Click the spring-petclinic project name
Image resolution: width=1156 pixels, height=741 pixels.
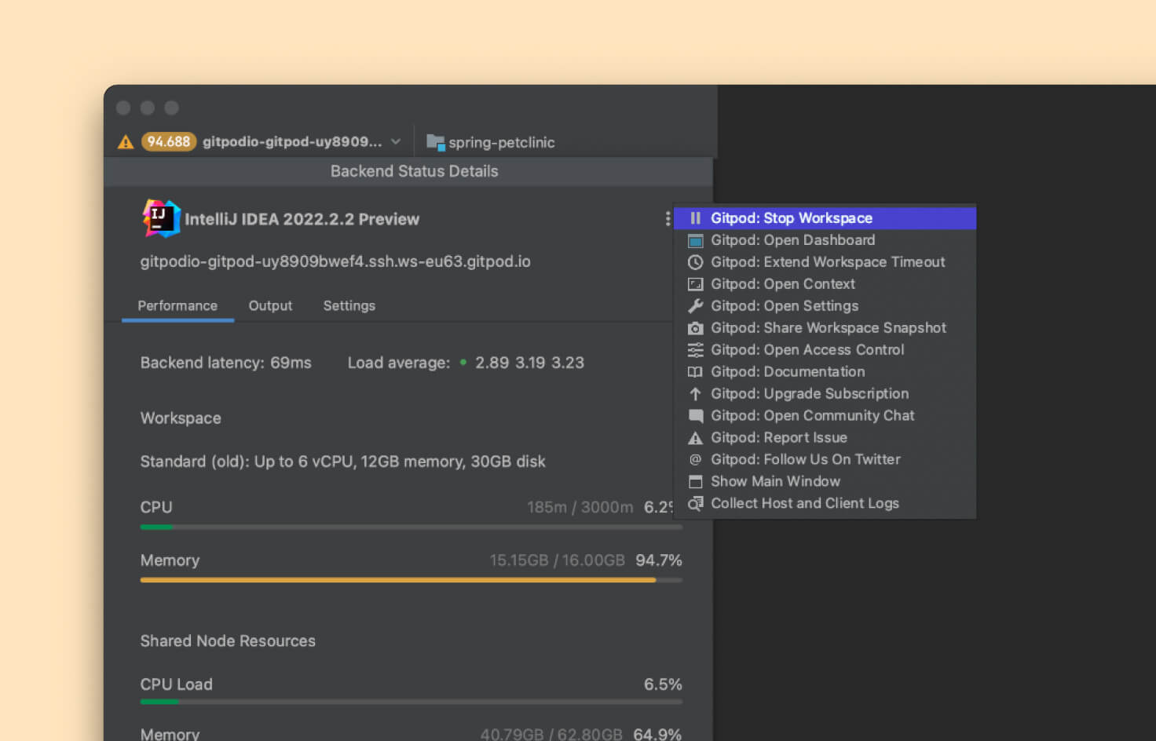click(x=502, y=142)
